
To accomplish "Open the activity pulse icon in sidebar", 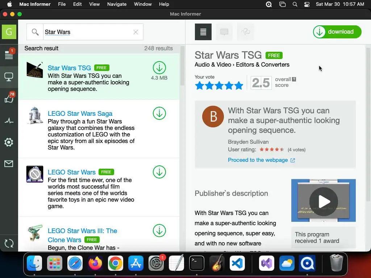I will point(9,121).
